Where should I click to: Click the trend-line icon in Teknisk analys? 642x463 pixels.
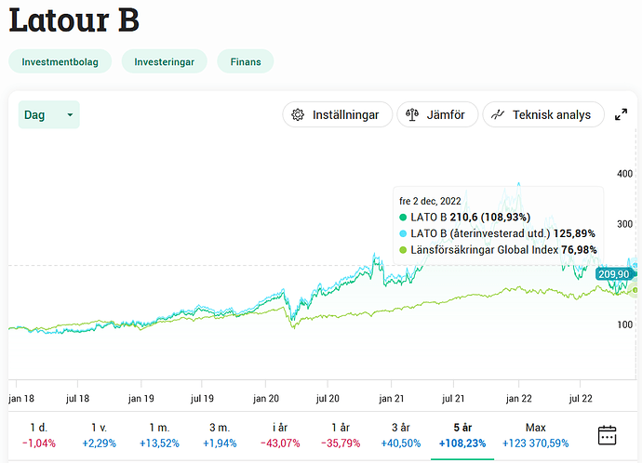(498, 115)
